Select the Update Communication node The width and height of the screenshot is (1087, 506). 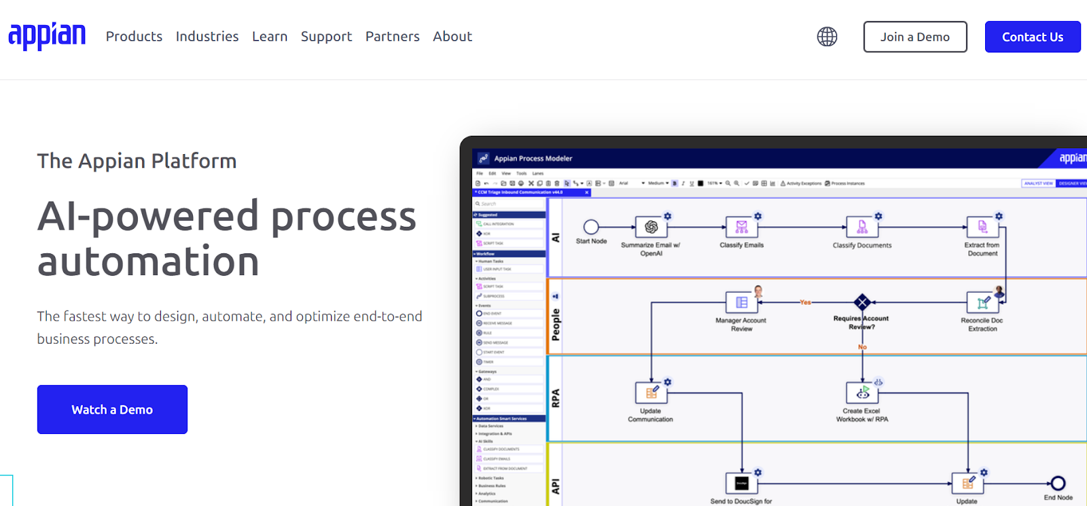651,393
